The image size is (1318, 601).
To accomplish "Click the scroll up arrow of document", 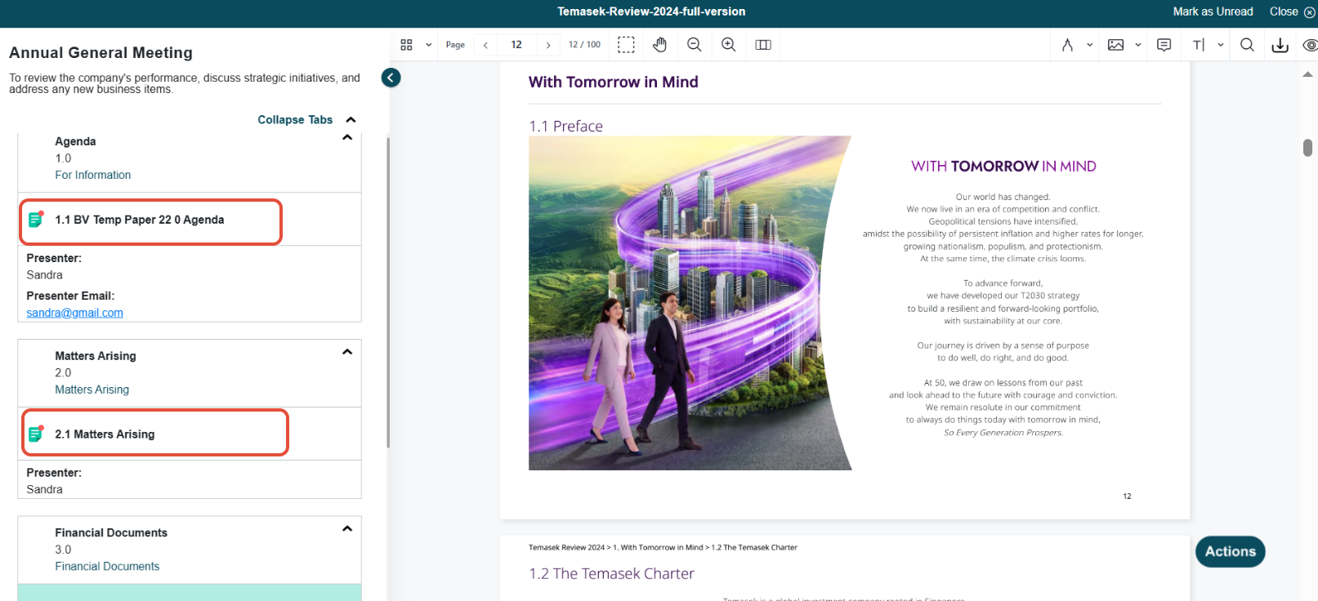I will coord(1307,74).
